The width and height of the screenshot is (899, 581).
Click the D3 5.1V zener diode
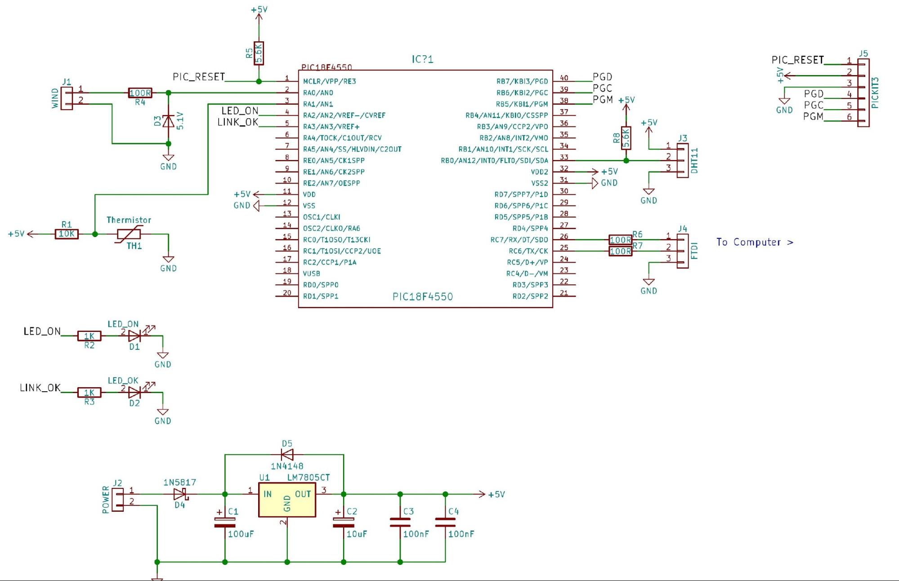(x=168, y=121)
